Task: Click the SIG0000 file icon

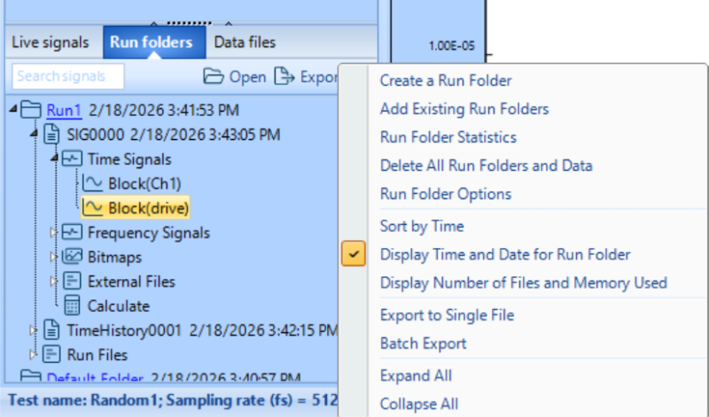Action: pyautogui.click(x=53, y=135)
